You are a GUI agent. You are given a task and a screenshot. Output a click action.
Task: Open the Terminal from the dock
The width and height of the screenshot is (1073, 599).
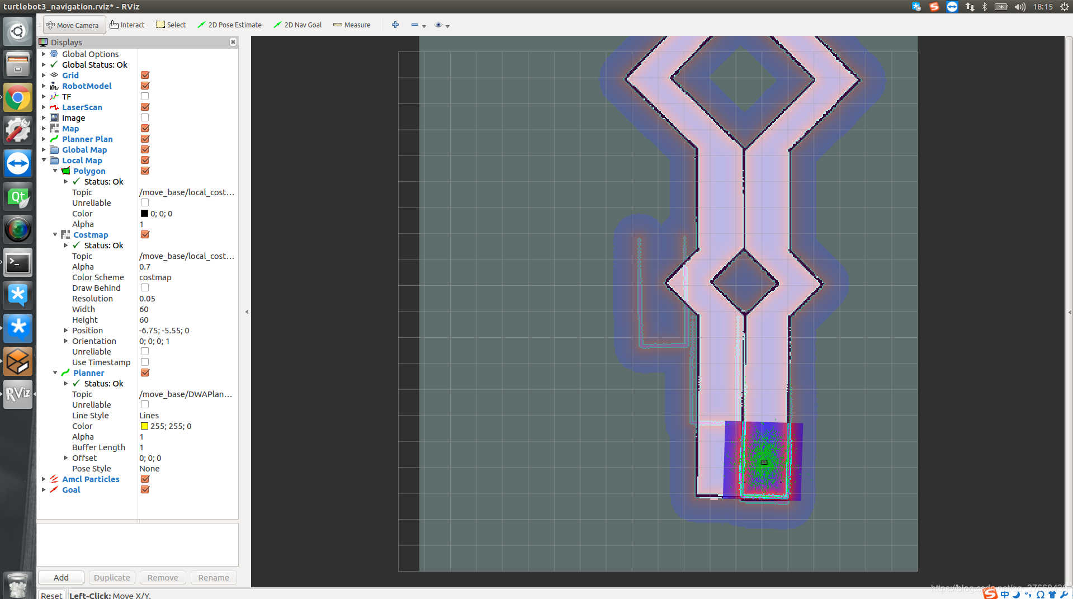(18, 262)
